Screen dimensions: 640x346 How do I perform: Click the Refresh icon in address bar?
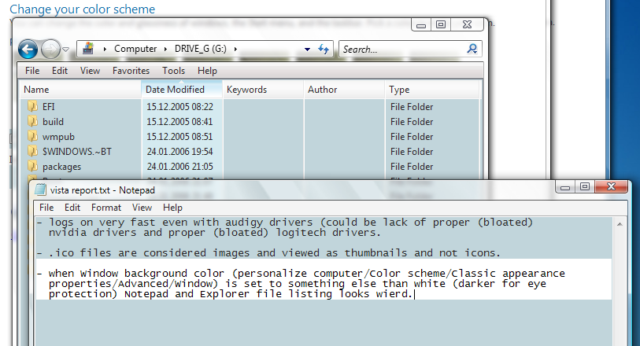[324, 50]
